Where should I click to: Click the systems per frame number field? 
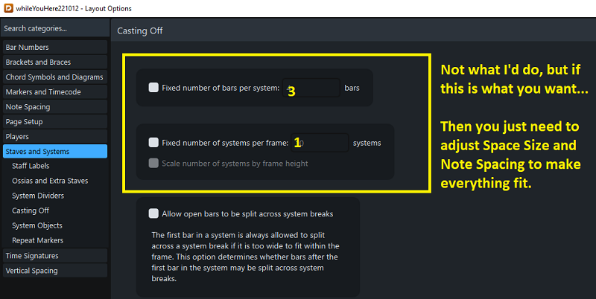(320, 142)
